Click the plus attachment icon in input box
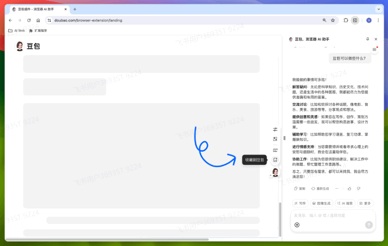Image resolution: width=388 pixels, height=246 pixels. [x=297, y=224]
